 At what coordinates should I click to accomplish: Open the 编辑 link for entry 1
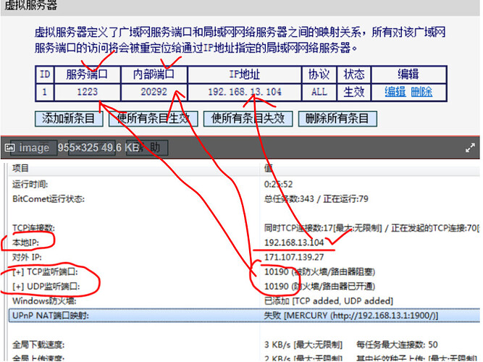[395, 92]
